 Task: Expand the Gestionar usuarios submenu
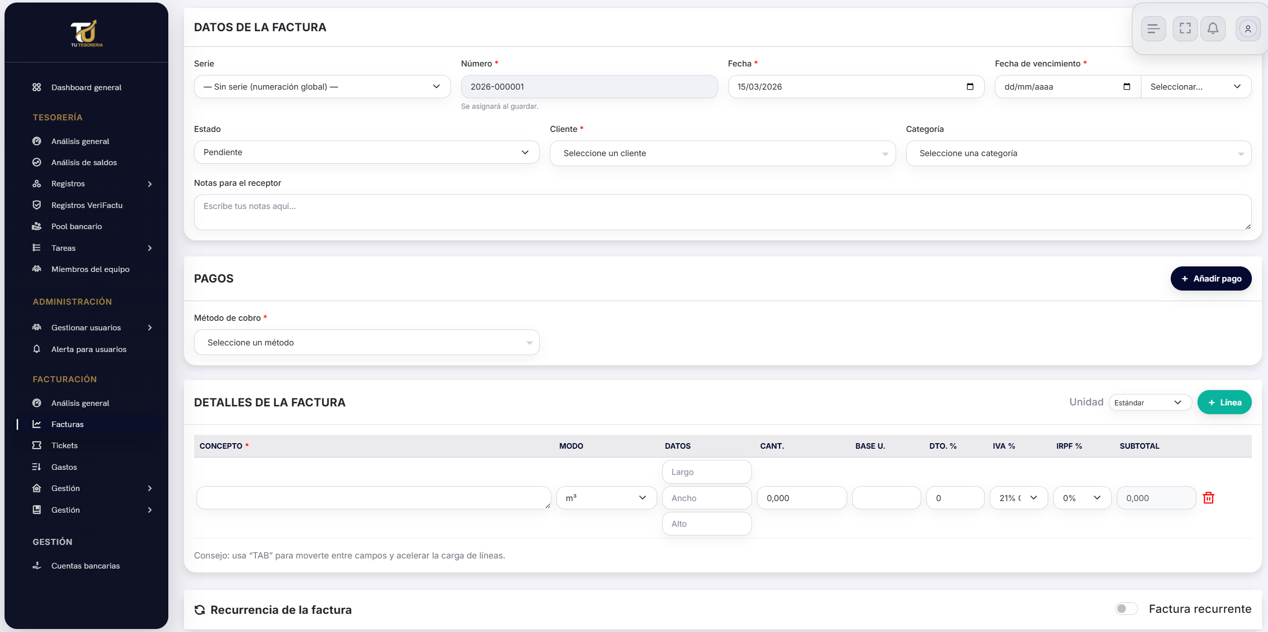(x=150, y=327)
